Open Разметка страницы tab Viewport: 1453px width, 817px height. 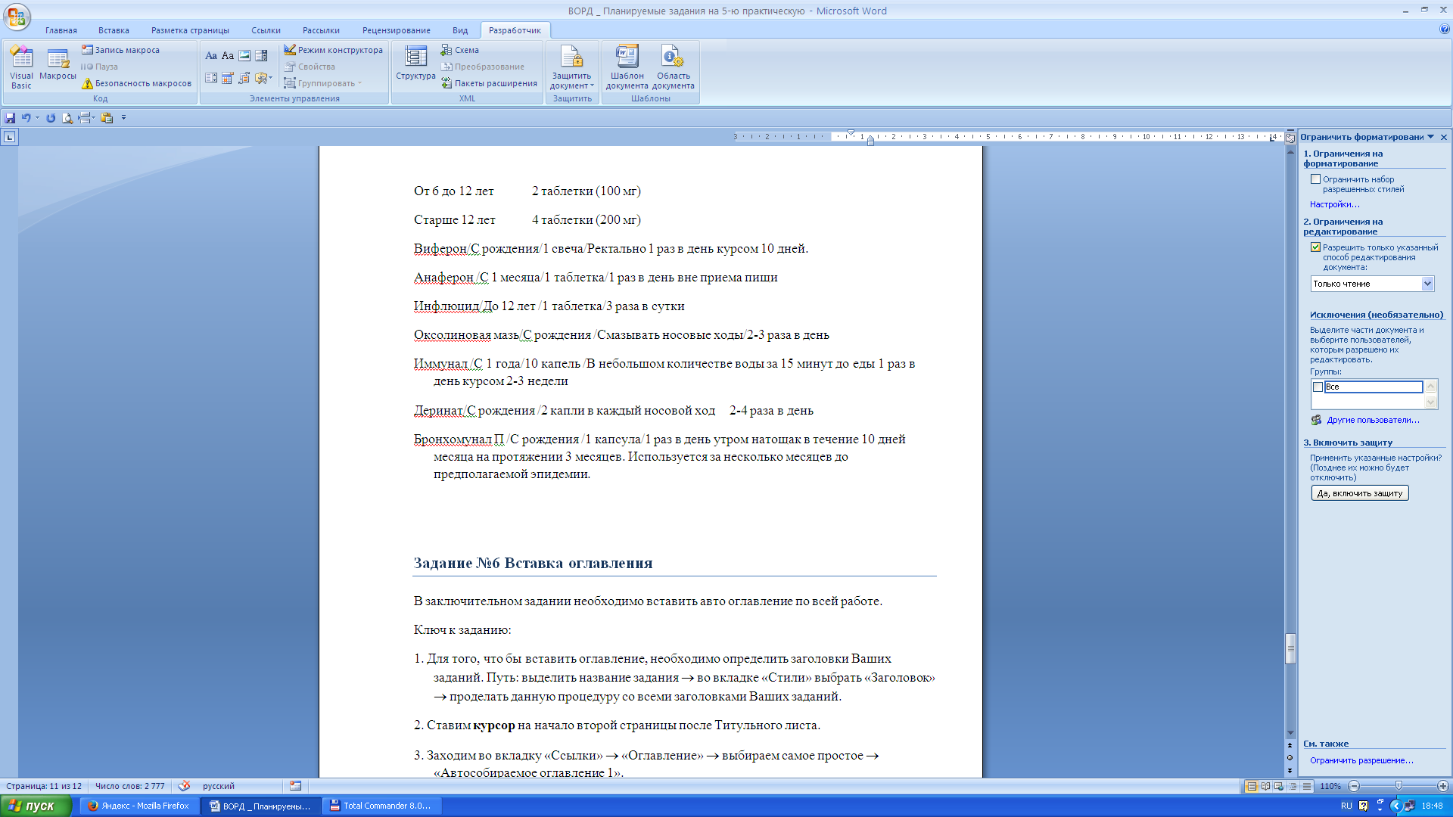pyautogui.click(x=190, y=30)
